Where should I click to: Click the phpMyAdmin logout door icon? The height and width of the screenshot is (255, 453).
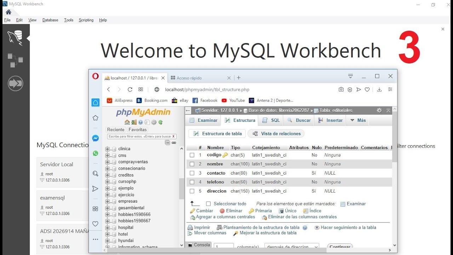[134, 122]
